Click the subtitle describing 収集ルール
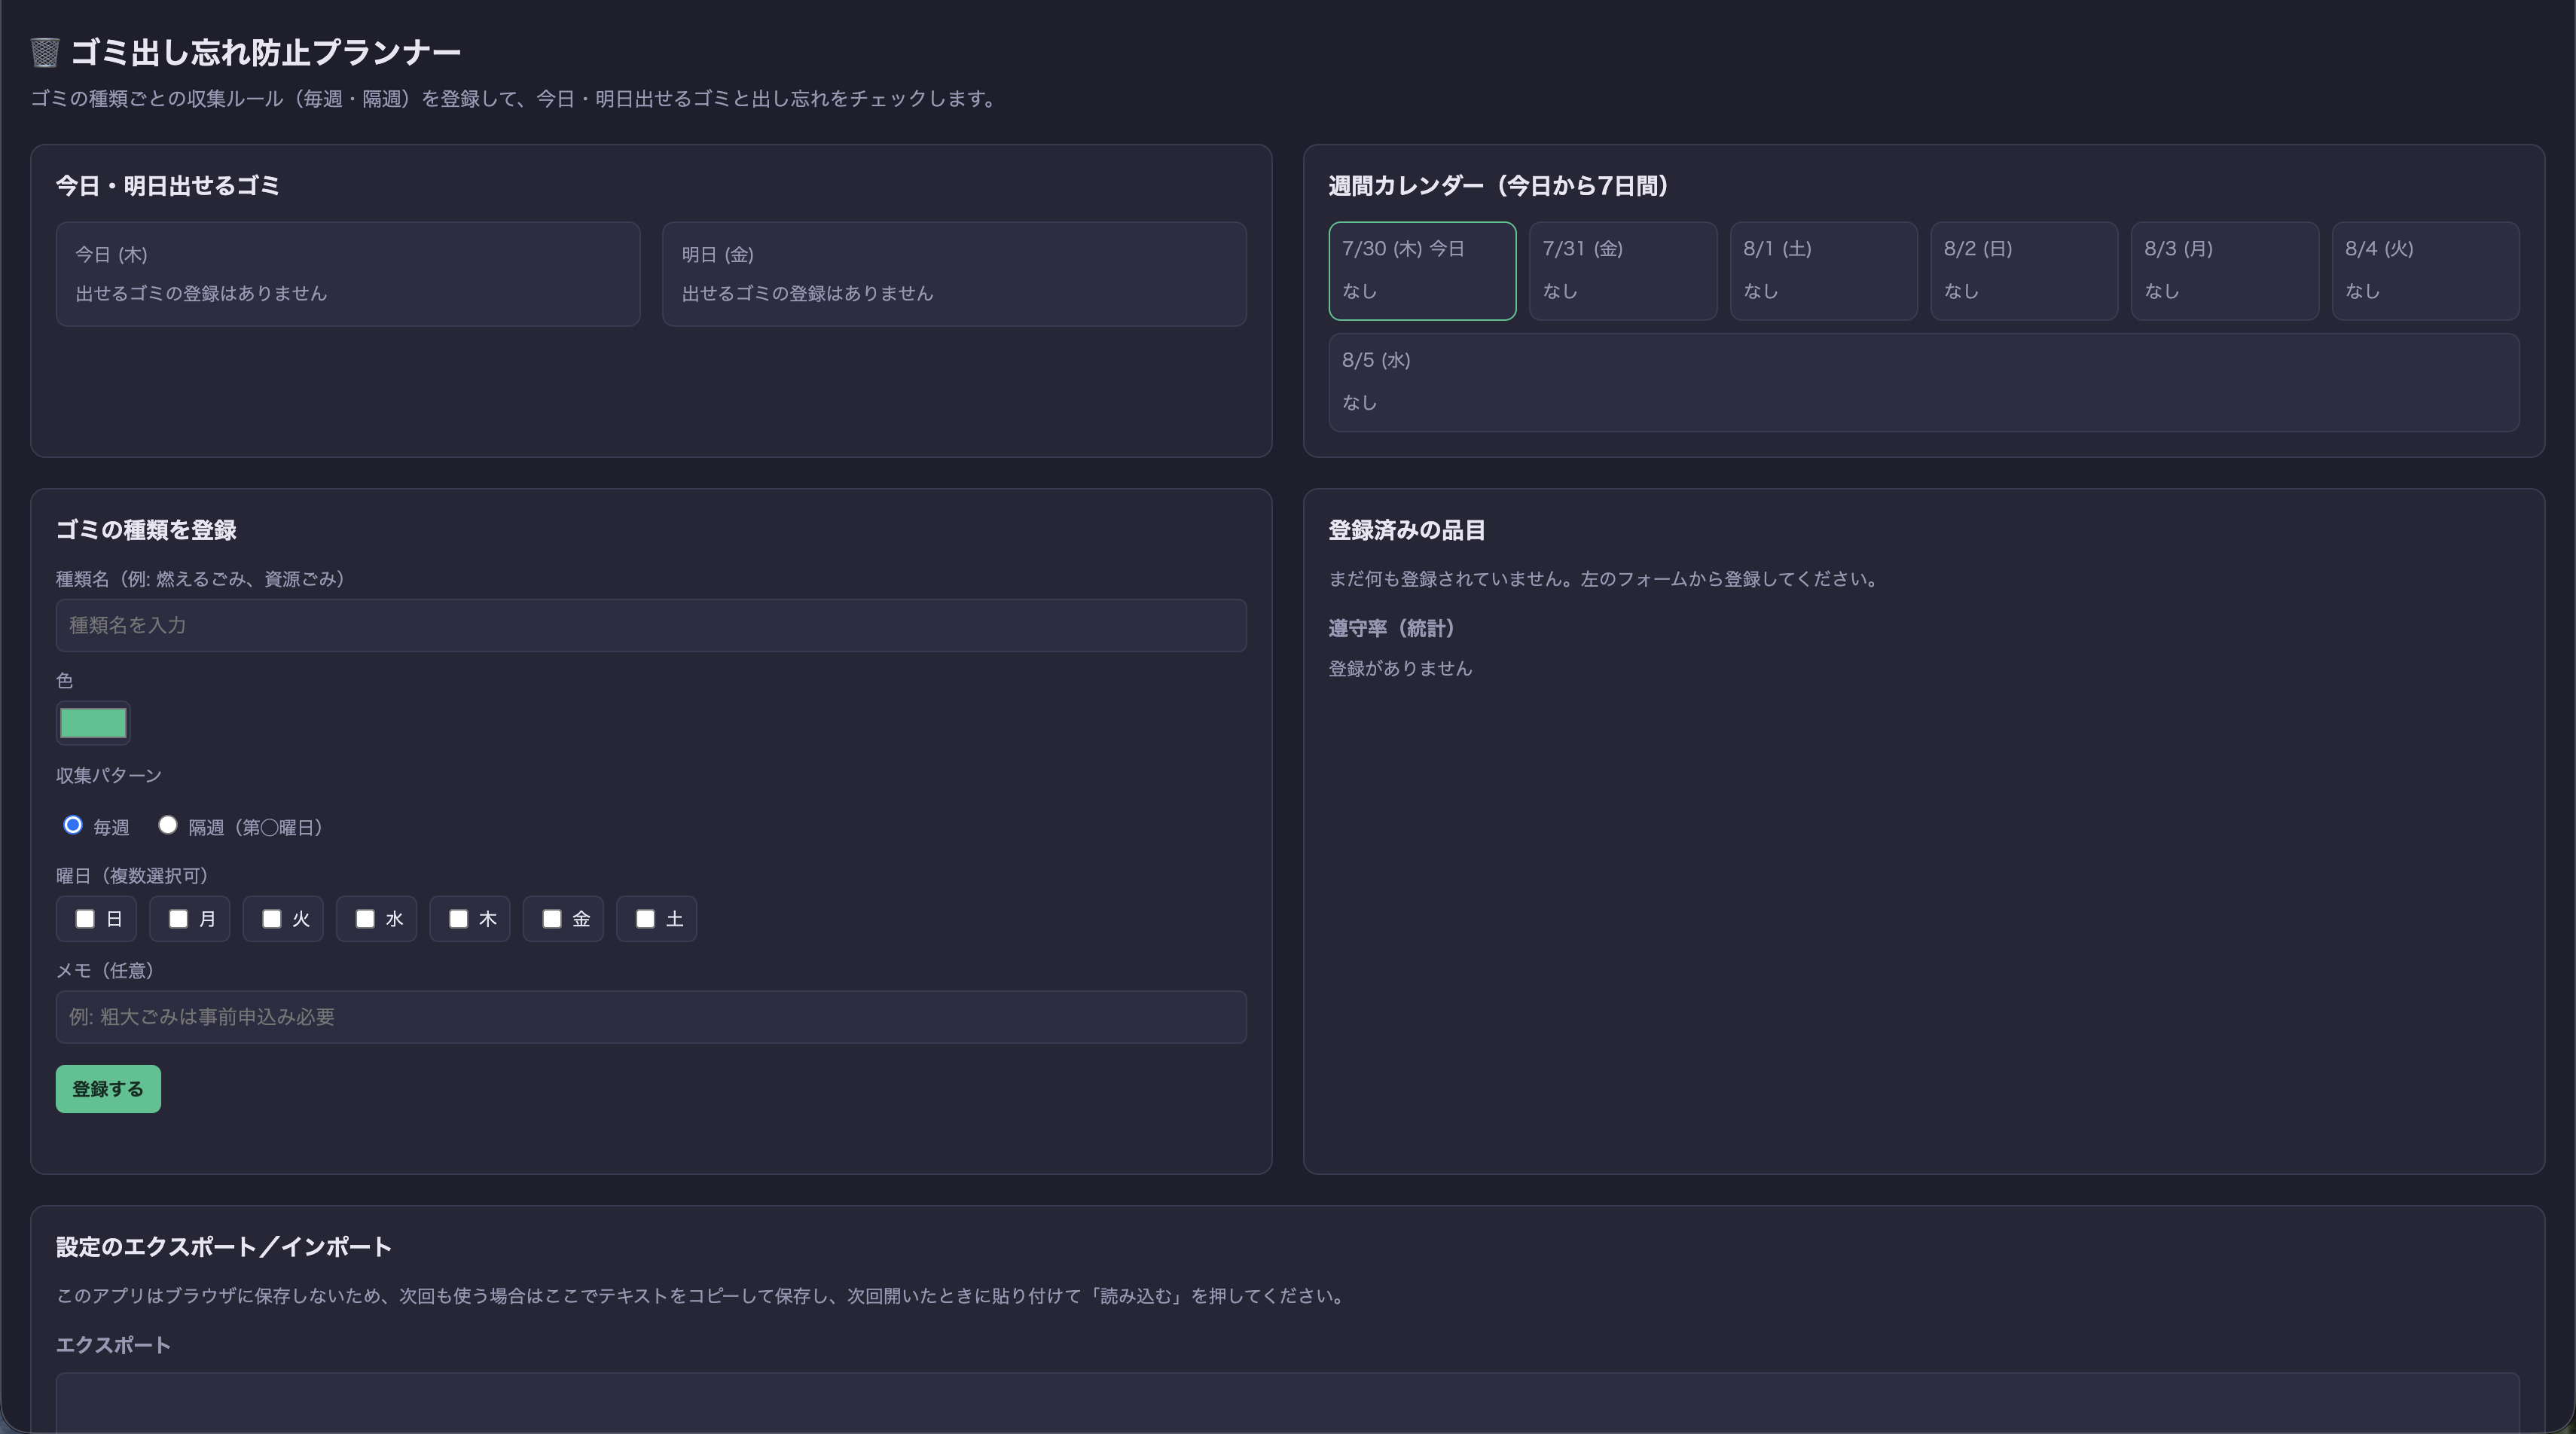2576x1434 pixels. tap(516, 98)
